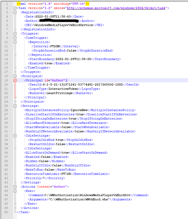Collapse the Repetition fold marker
This screenshot has width=188, height=219.
15,42
